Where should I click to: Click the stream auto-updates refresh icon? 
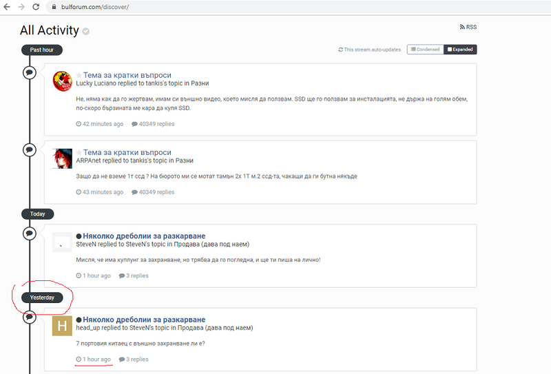tap(340, 50)
